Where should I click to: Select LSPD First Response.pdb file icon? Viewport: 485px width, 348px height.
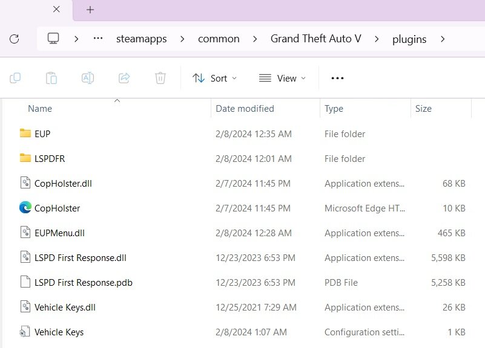pyautogui.click(x=25, y=282)
